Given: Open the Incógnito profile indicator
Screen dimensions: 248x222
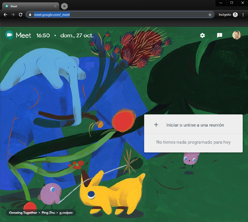Looking at the screenshot, I should click(x=228, y=15).
